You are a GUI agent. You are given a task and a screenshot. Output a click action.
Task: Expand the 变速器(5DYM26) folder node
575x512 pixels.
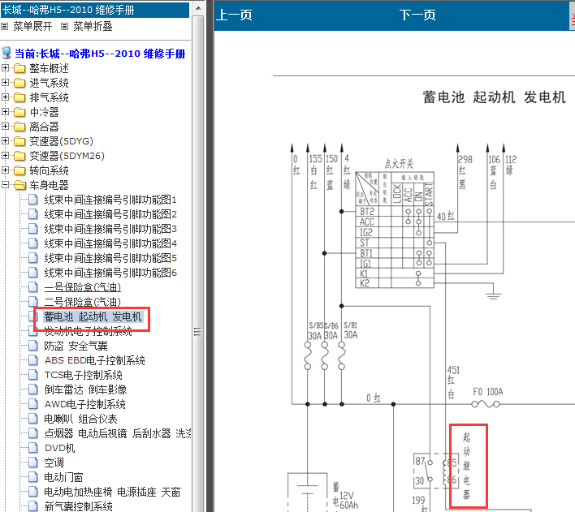(5, 156)
